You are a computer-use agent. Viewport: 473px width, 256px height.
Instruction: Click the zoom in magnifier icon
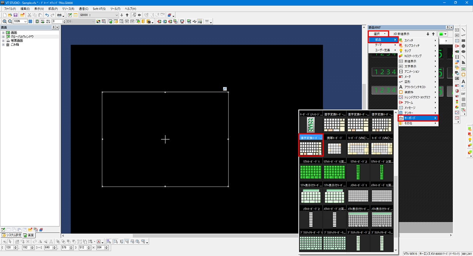tap(4, 21)
